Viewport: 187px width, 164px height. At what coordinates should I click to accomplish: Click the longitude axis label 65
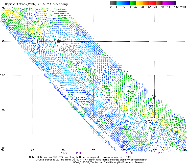coord(33,150)
